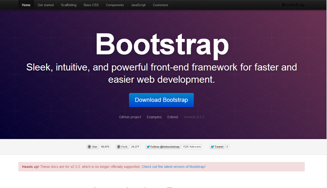Open Base CSS docs

pyautogui.click(x=91, y=5)
